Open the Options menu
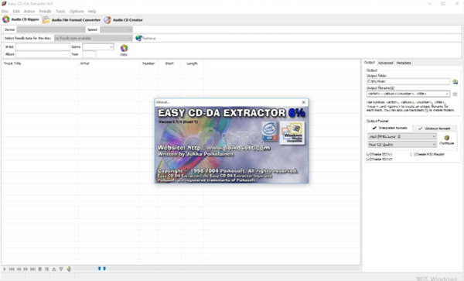The height and width of the screenshot is (281, 464). pyautogui.click(x=77, y=12)
